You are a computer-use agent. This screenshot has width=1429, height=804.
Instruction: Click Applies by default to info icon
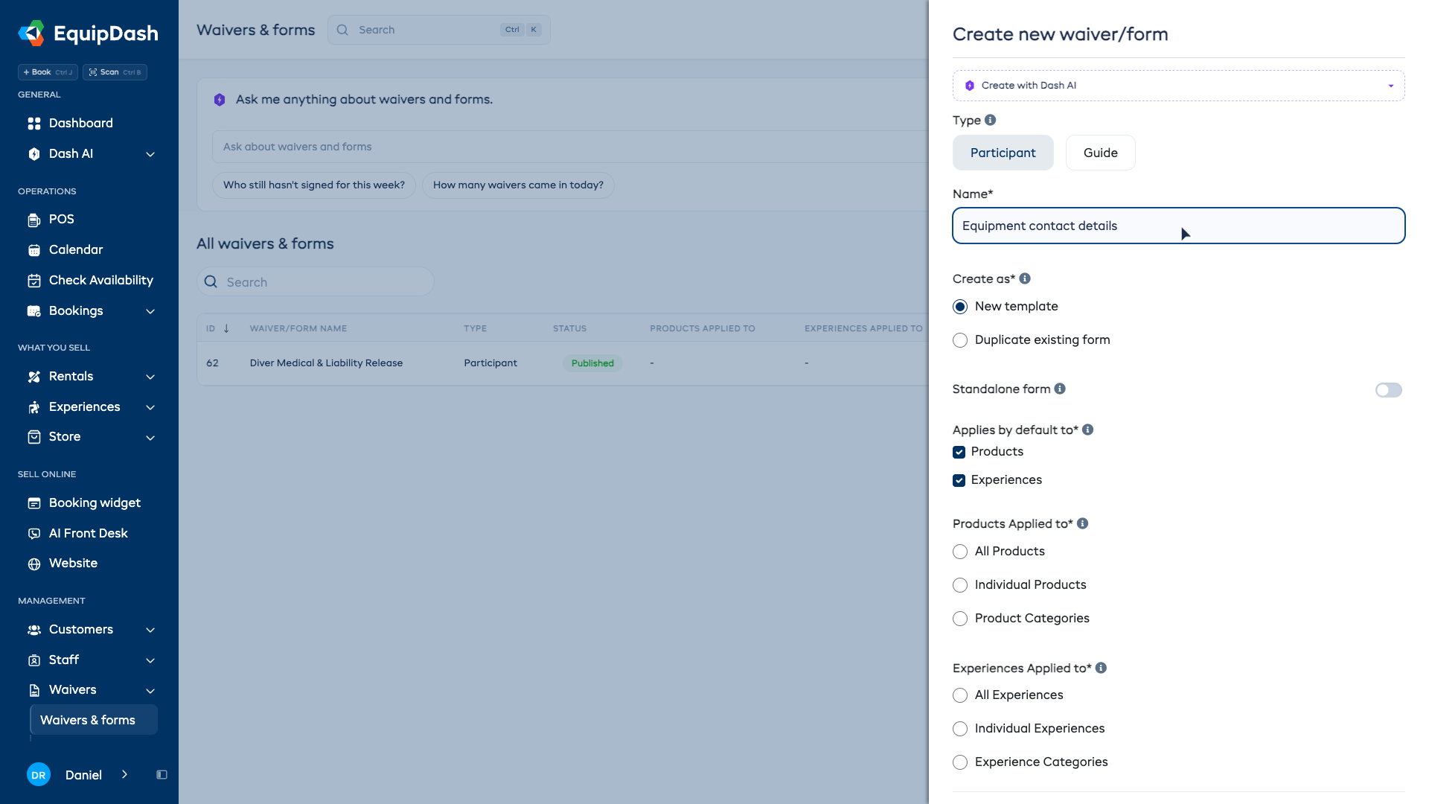point(1087,430)
